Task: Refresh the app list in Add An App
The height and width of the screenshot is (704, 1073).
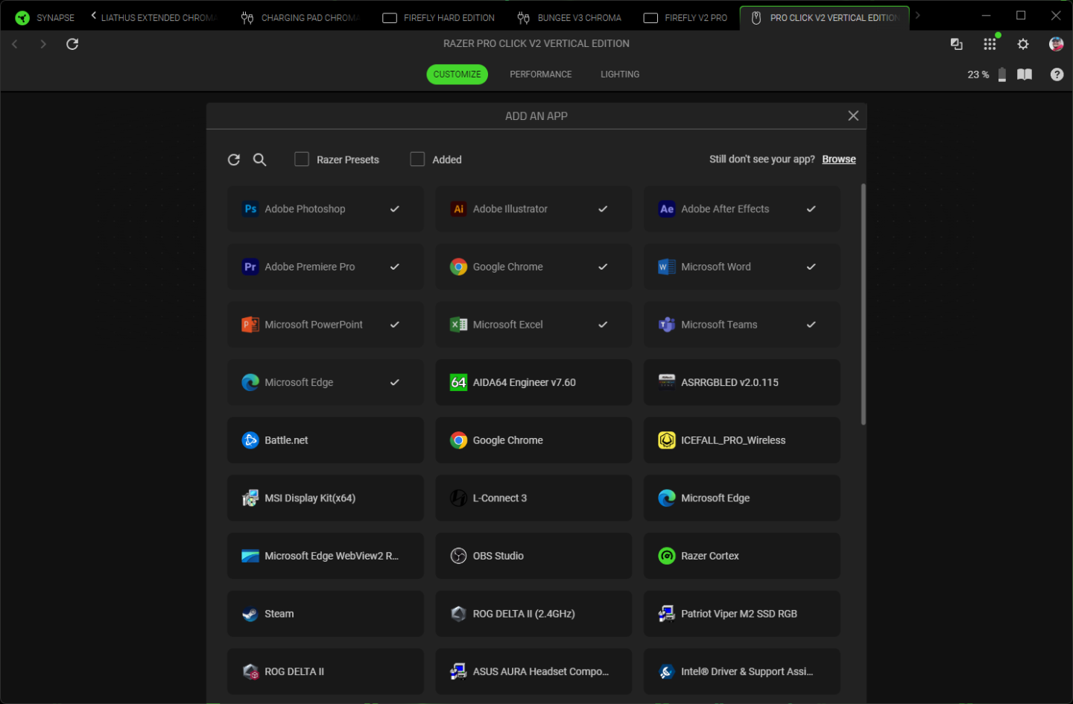Action: point(234,159)
